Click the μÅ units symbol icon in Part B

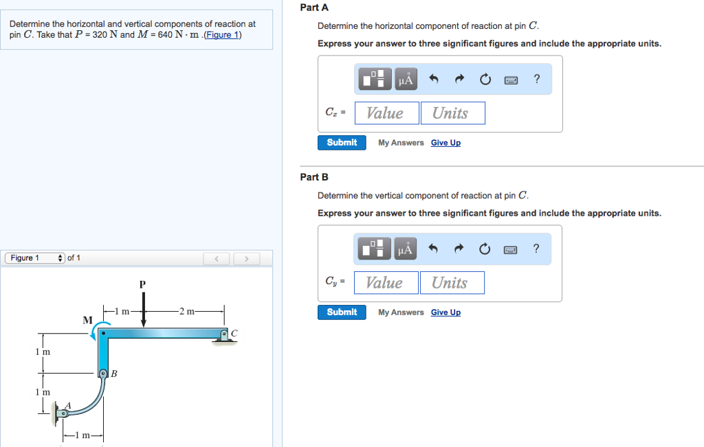[405, 248]
